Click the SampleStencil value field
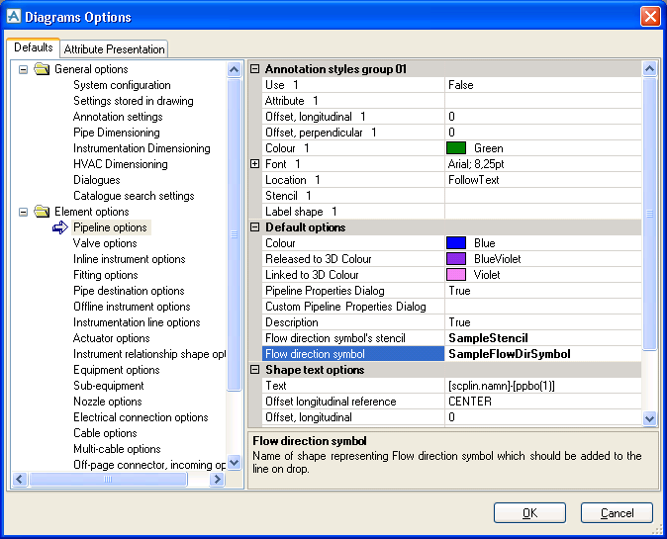667x539 pixels. pyautogui.click(x=542, y=338)
